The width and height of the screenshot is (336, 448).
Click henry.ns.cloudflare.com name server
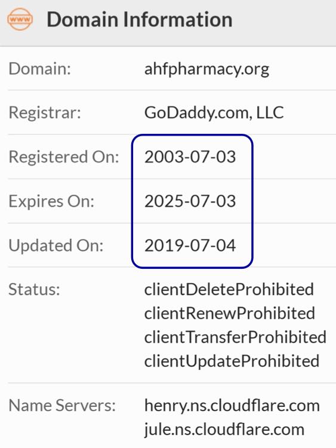(x=232, y=406)
